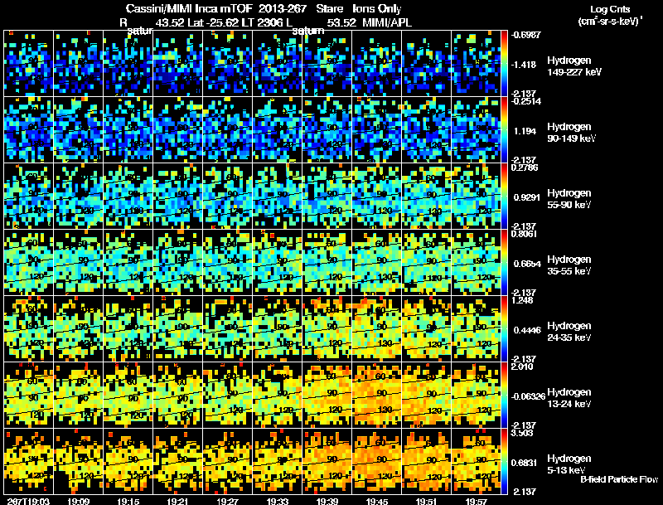Open the 149-227 keV panel at 19:03
Image resolution: width=663 pixels, height=505 pixels.
[29, 64]
